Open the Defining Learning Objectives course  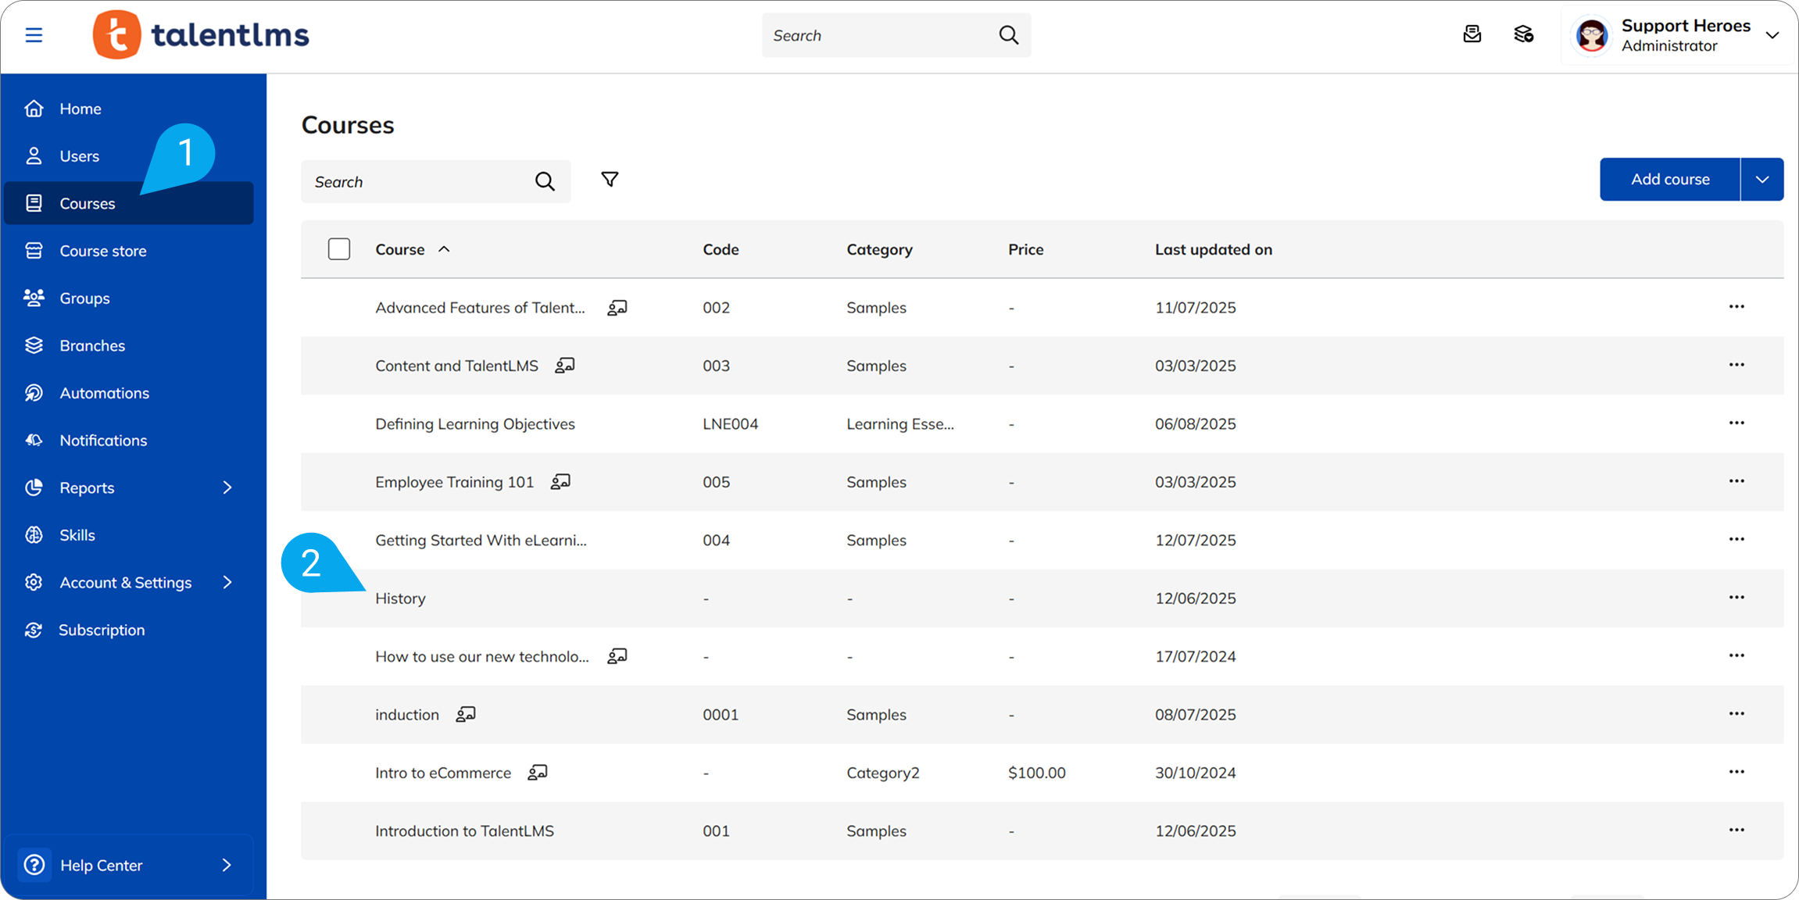coord(474,423)
